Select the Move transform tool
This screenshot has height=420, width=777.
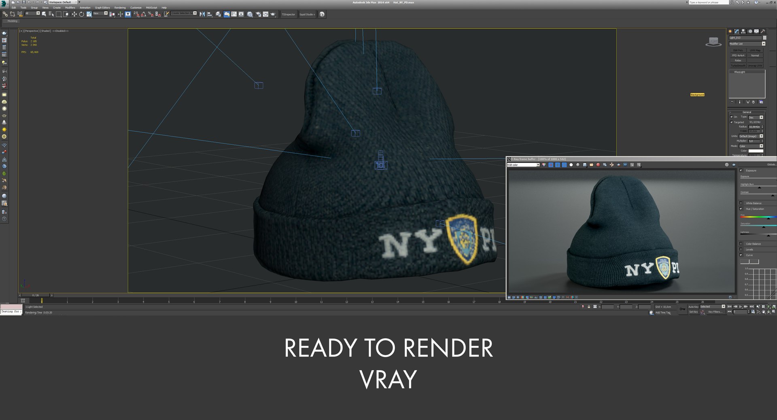(x=74, y=14)
